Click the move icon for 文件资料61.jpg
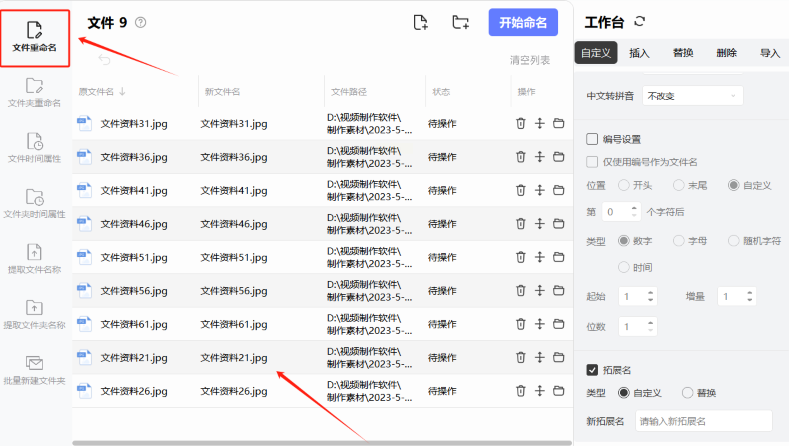The height and width of the screenshot is (446, 789). [x=539, y=324]
